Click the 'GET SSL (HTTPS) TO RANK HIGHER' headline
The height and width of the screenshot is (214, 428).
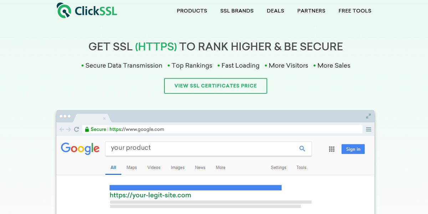(x=215, y=47)
